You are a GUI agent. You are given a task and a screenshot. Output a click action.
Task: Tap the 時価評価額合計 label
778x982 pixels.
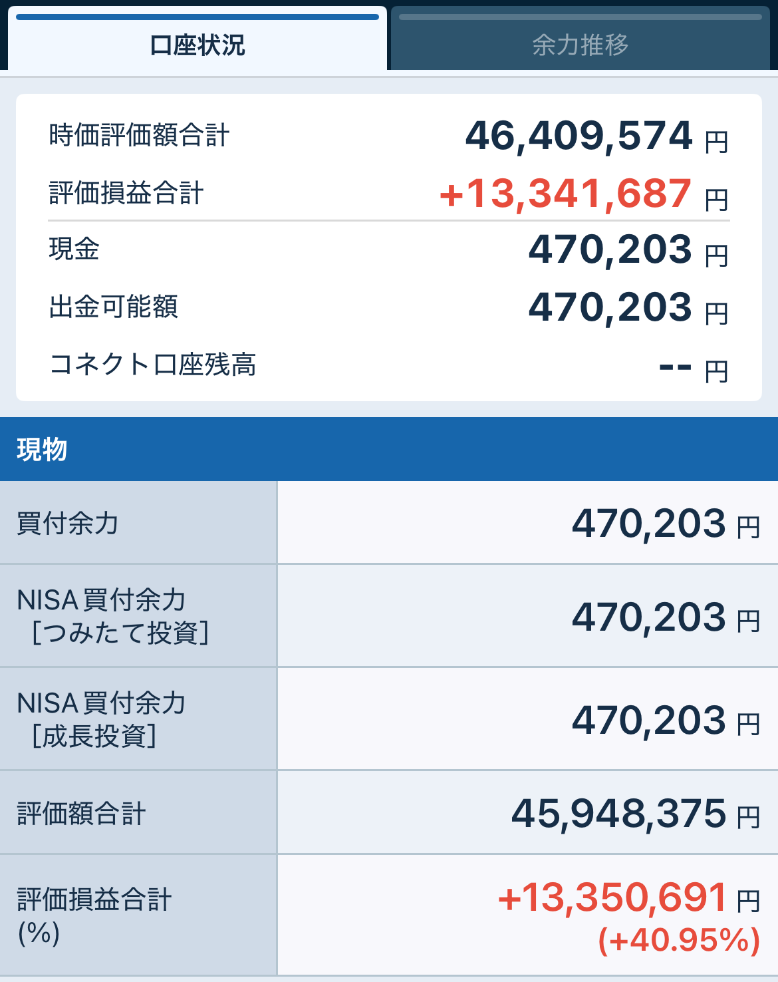[x=139, y=135]
